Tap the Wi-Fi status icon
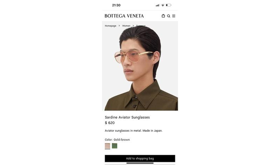Image resolution: width=280 pixels, height=165 pixels. (x=163, y=5)
